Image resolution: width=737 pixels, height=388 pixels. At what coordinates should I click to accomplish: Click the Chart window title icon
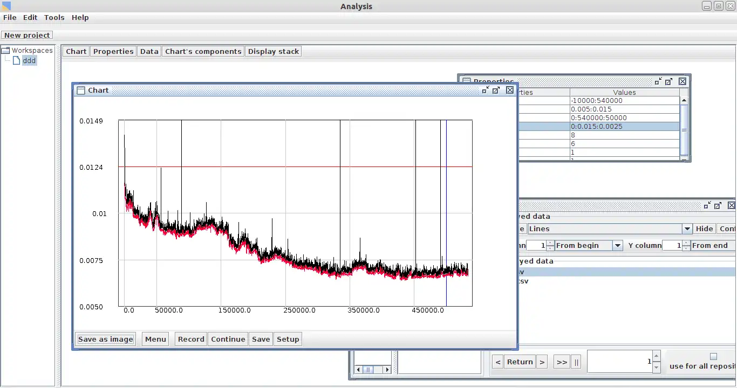tap(81, 91)
